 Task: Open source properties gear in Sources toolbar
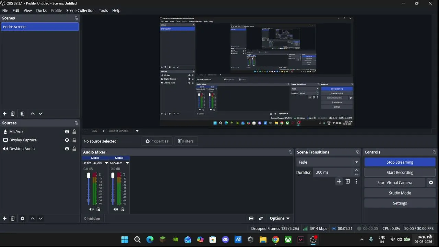point(23,219)
